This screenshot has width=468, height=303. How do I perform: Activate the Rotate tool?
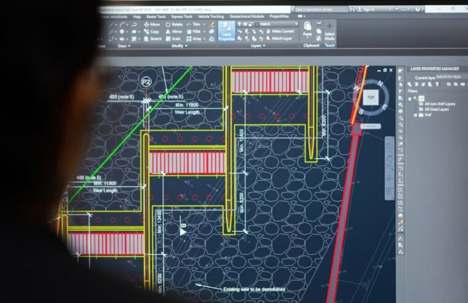point(174,24)
